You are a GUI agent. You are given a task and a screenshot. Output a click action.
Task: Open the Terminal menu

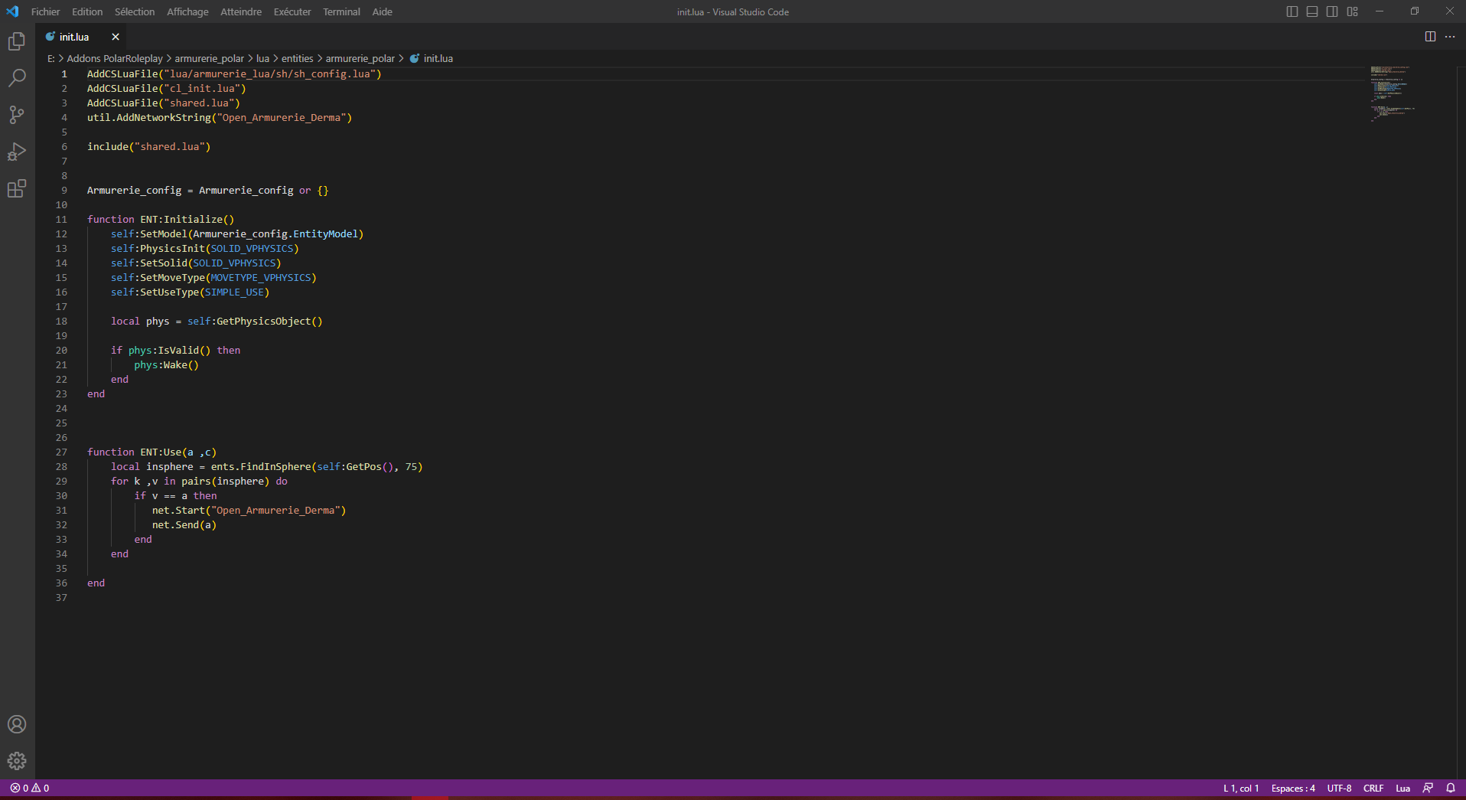[341, 11]
